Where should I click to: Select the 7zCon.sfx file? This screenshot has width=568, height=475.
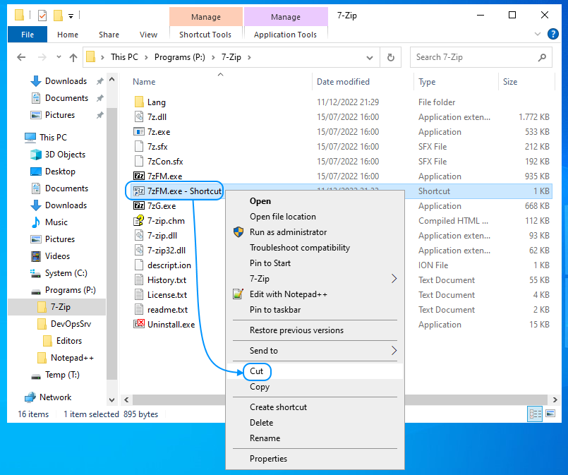(x=165, y=161)
